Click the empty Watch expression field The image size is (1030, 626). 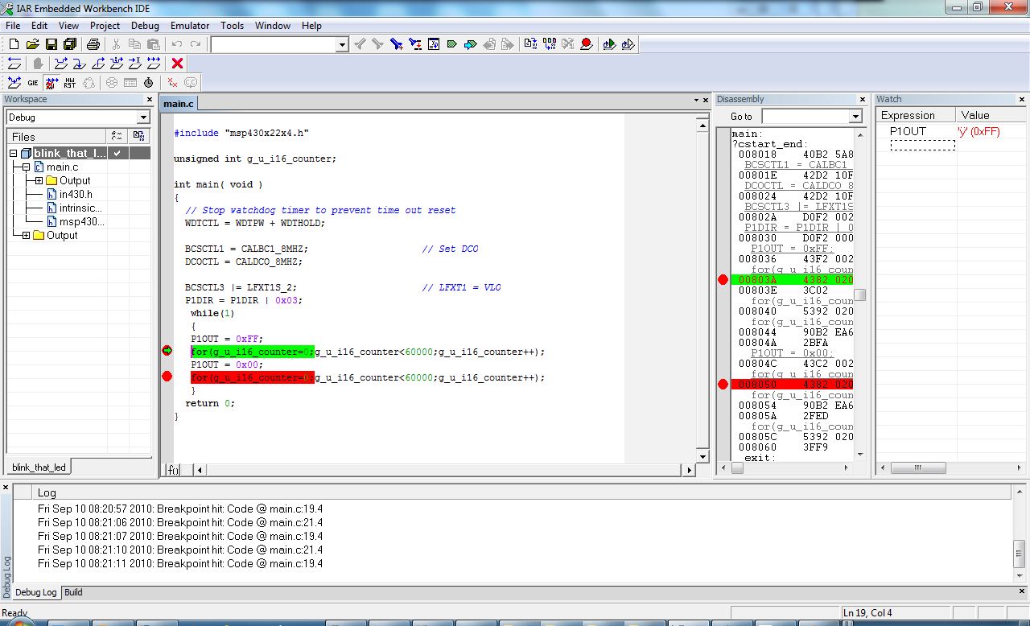922,145
